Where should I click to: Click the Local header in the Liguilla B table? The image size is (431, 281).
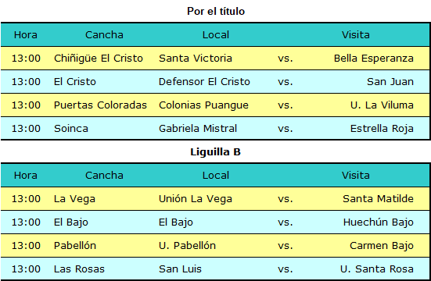point(216,176)
